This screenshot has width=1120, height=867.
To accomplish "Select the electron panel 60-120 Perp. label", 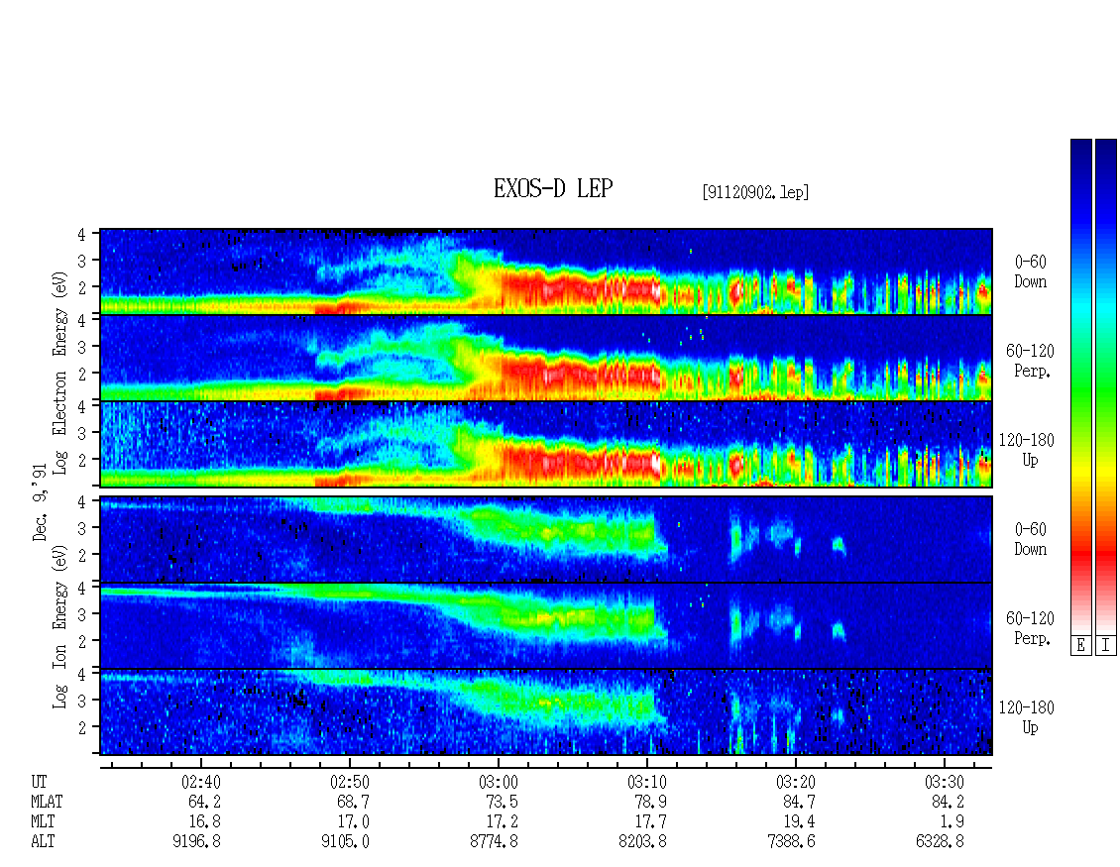I will click(x=1030, y=361).
